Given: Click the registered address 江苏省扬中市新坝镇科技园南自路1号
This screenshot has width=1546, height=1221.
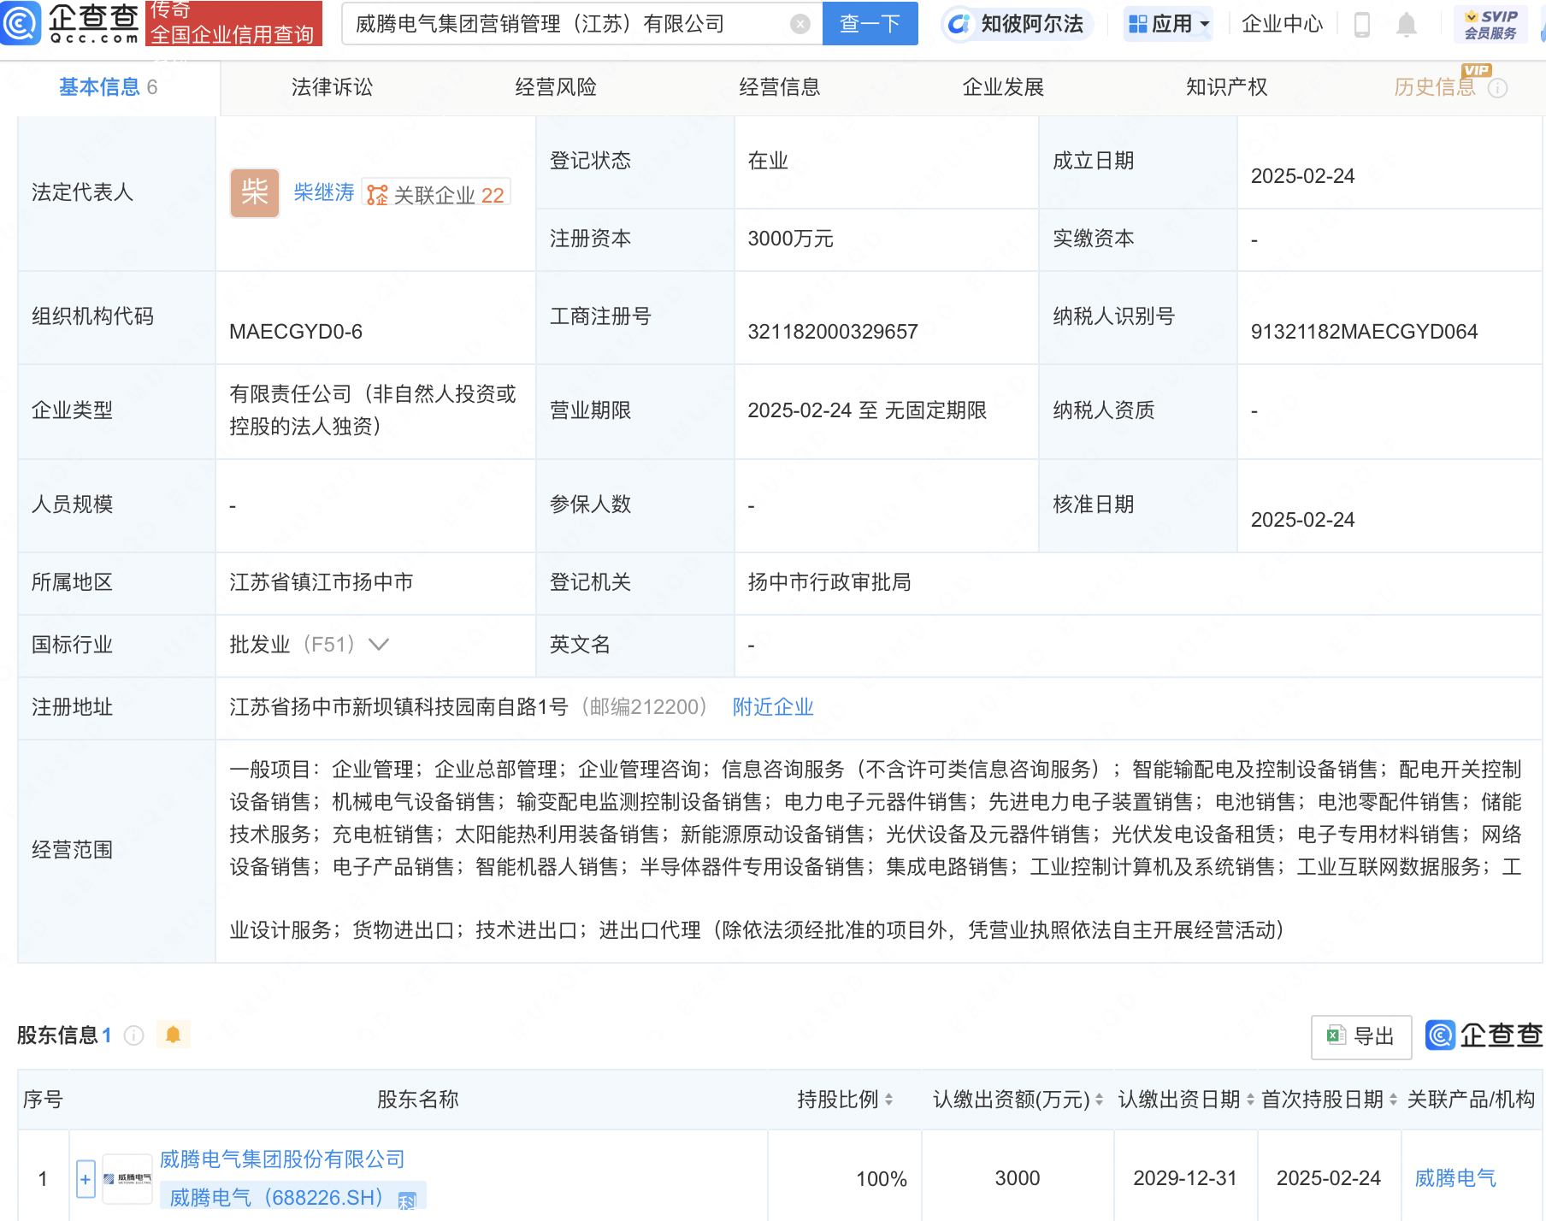Looking at the screenshot, I should [398, 707].
